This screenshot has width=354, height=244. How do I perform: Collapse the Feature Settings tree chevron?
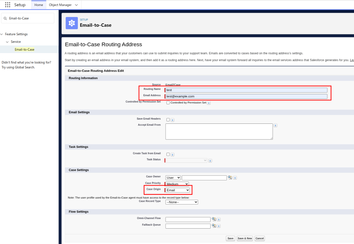[x=2, y=34]
